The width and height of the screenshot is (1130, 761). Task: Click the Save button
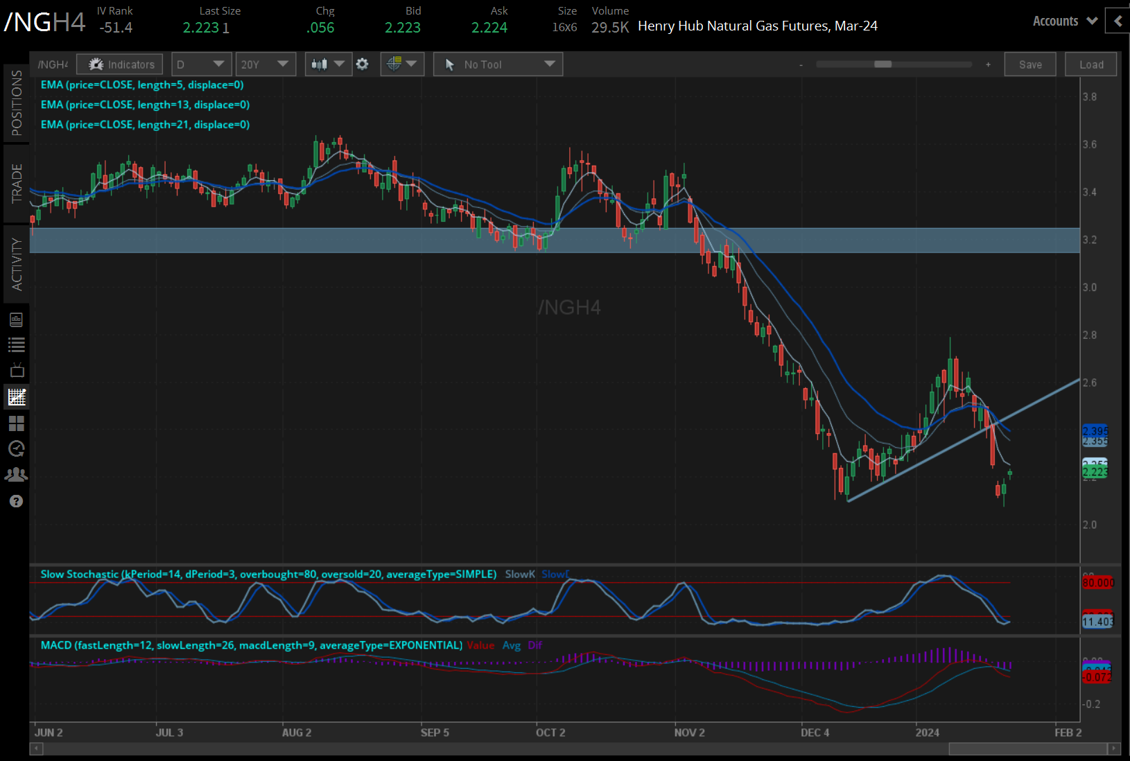pyautogui.click(x=1029, y=64)
